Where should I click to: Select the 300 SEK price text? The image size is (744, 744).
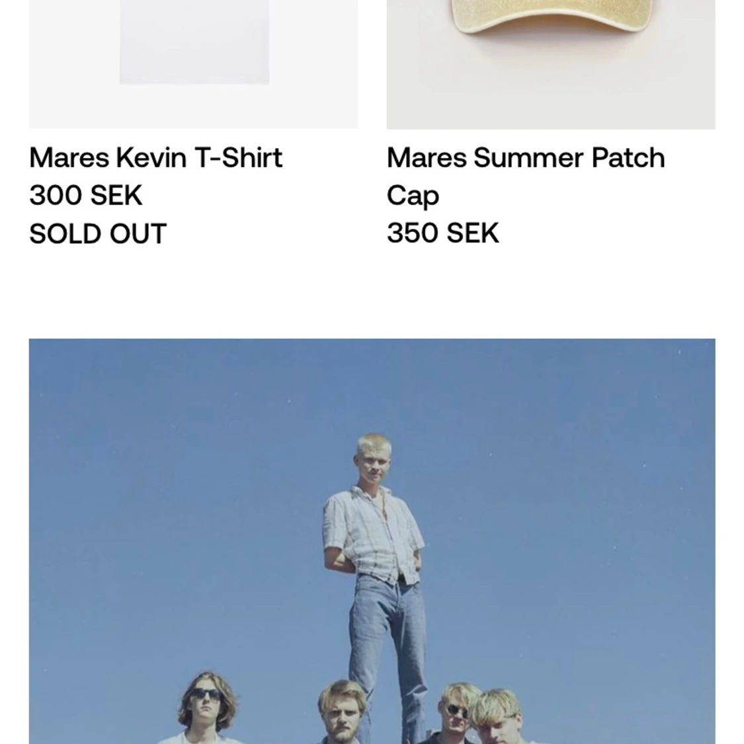[86, 195]
